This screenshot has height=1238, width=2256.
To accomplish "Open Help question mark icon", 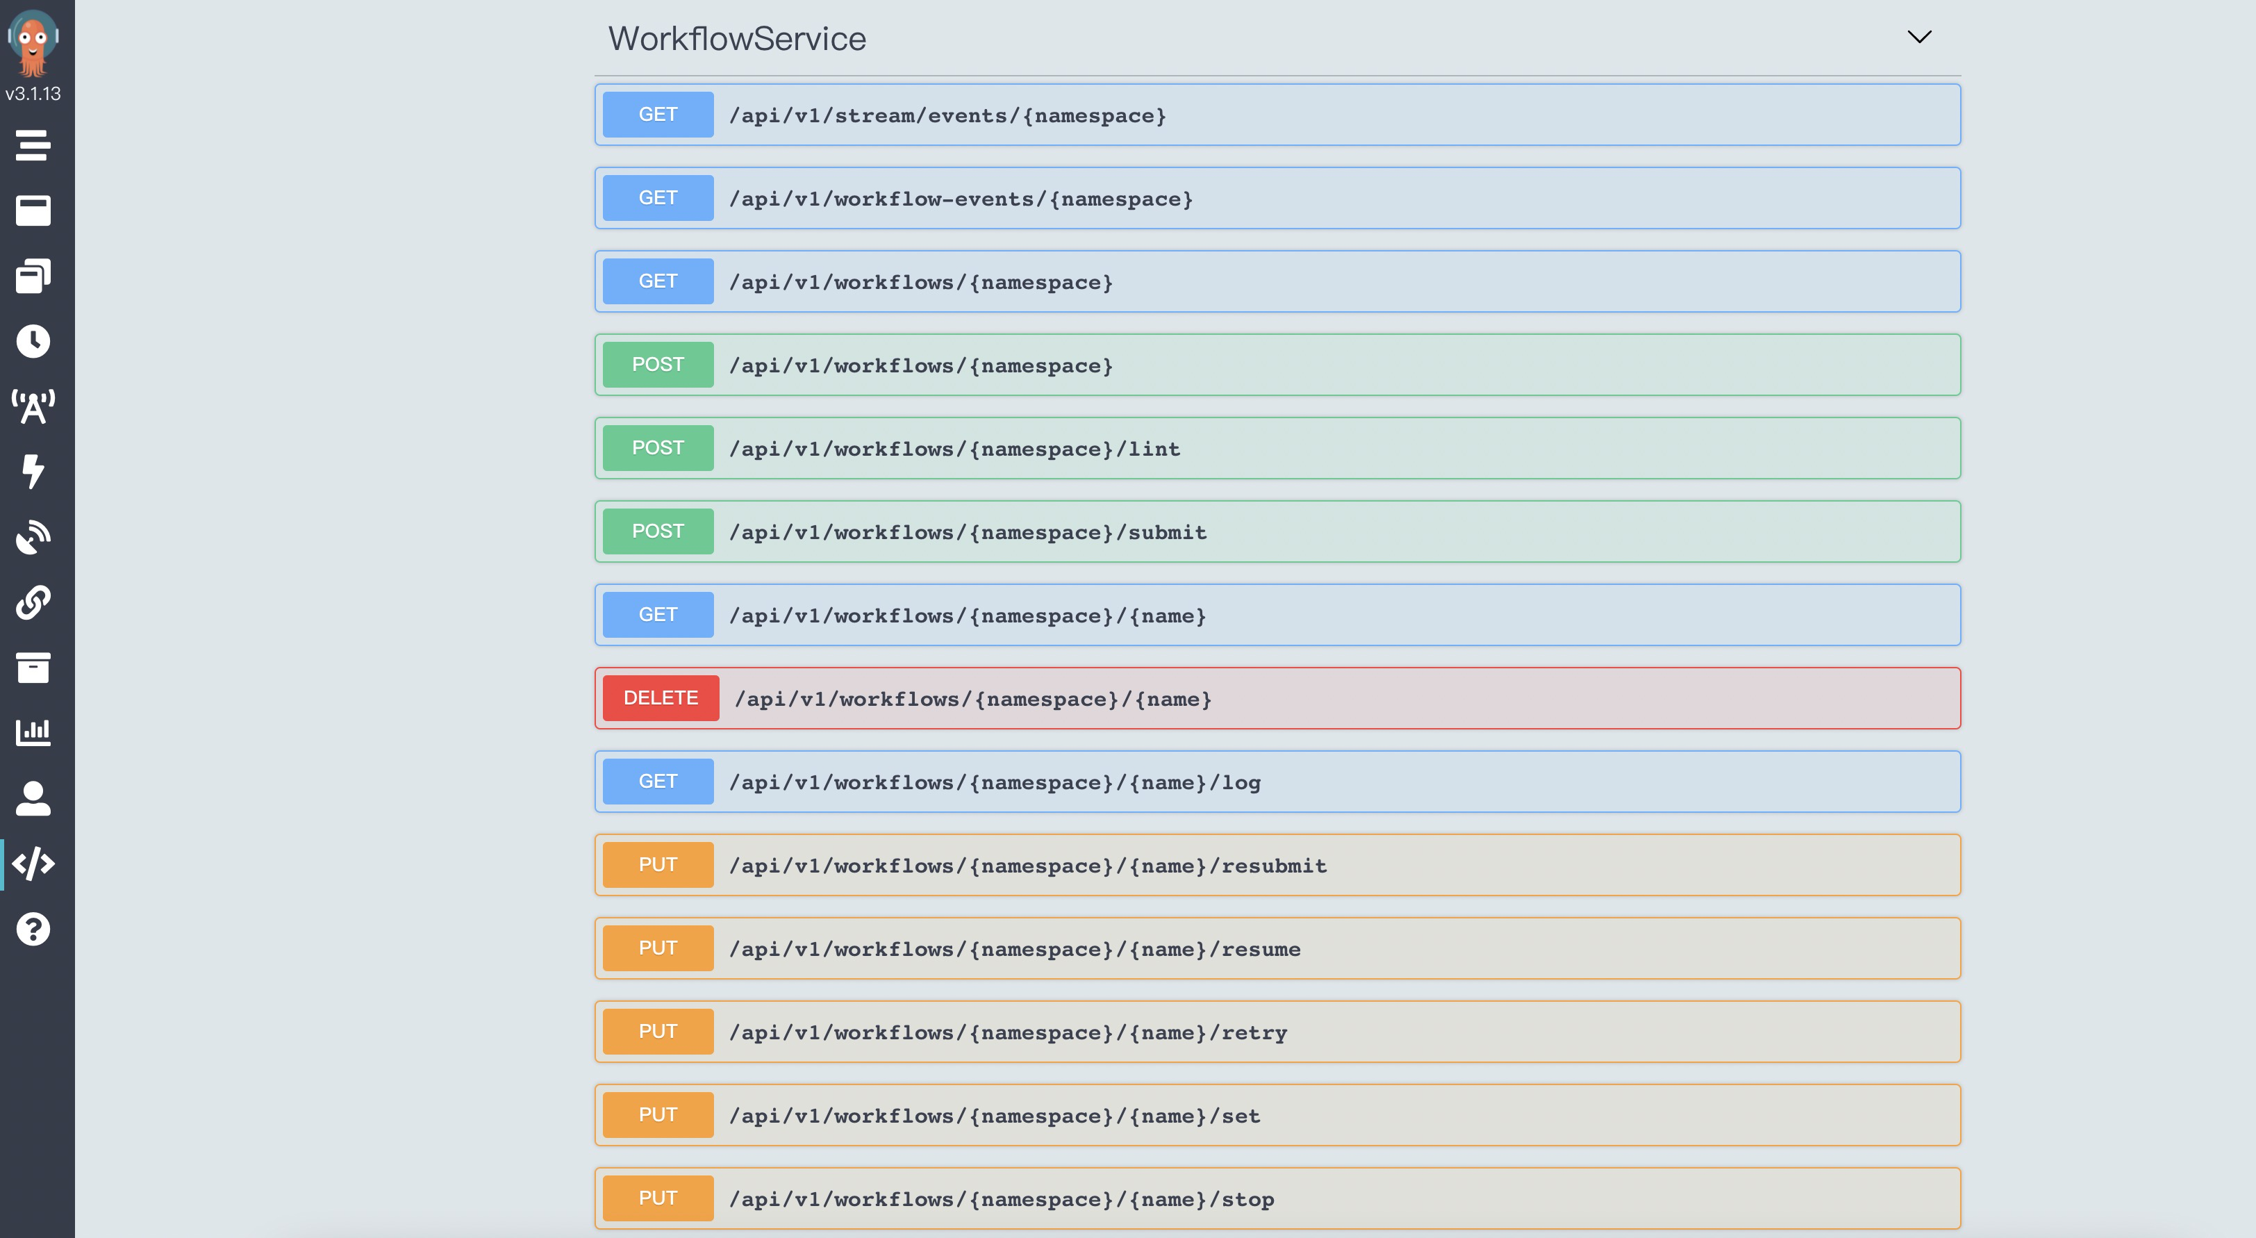I will [x=33, y=929].
